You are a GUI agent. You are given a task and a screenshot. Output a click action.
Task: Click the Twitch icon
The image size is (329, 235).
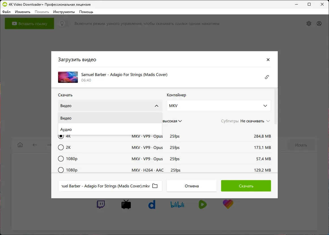click(x=101, y=204)
